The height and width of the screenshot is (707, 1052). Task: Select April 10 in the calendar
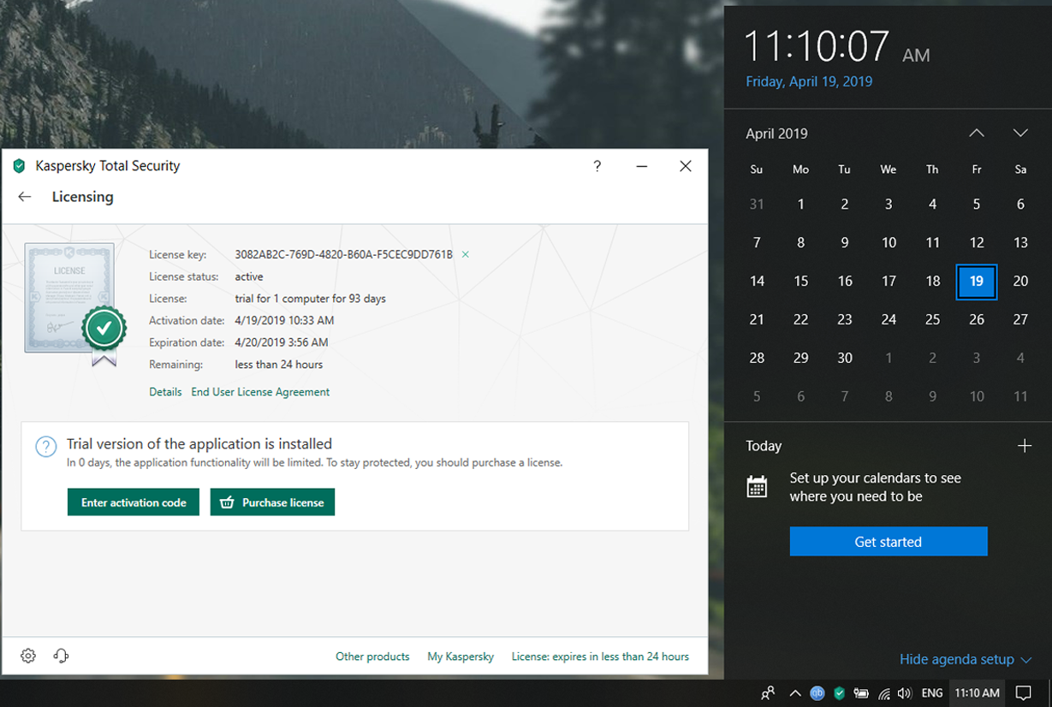[x=889, y=243]
